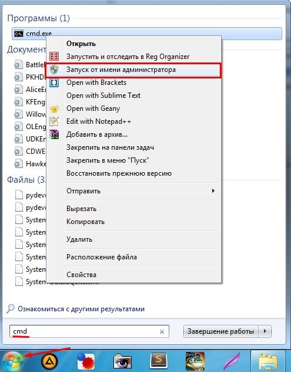
Task: Open the shutdown options arrow button
Action: click(265, 331)
